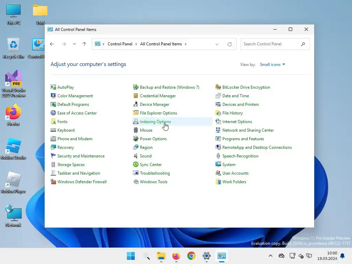The width and height of the screenshot is (352, 264).
Task: Launch Chrome from the taskbar
Action: [x=191, y=256]
